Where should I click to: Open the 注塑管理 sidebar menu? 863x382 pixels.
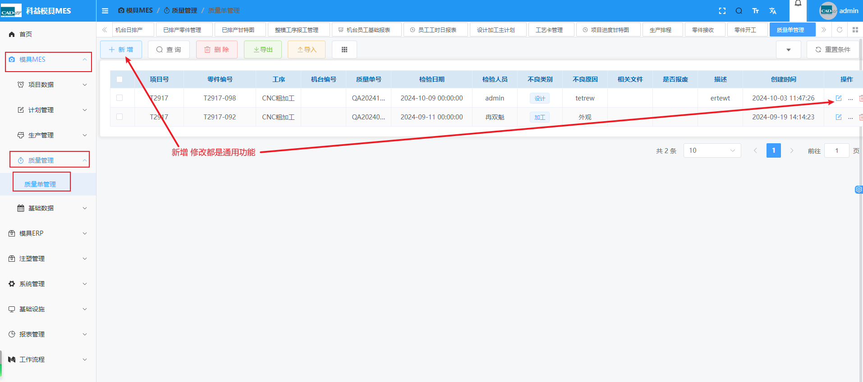[x=48, y=259]
